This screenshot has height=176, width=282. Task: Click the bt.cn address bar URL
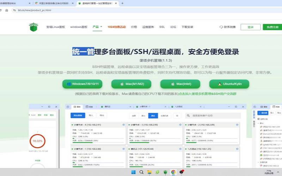(x=35, y=10)
